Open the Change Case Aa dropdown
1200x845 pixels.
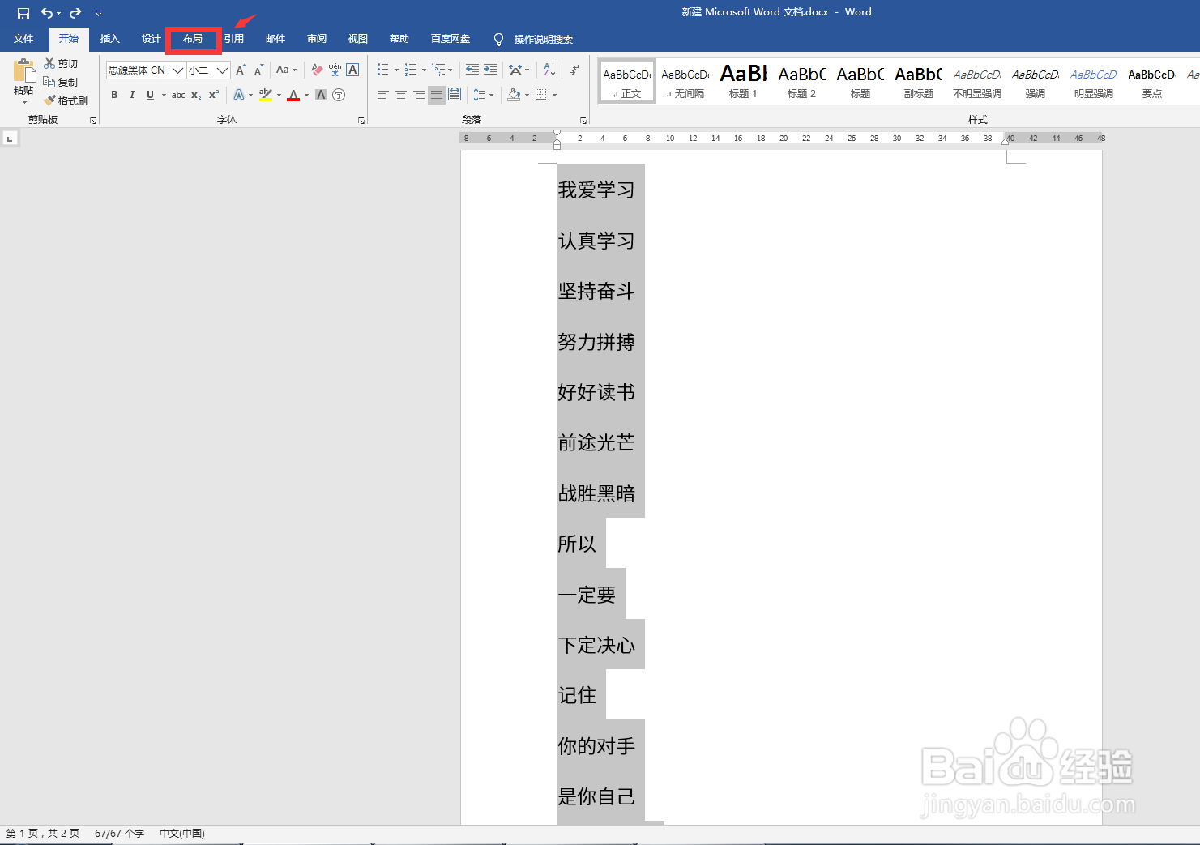click(286, 70)
